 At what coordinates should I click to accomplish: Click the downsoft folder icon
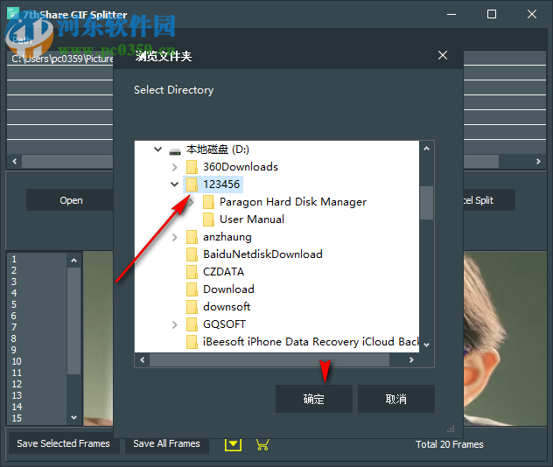click(192, 307)
